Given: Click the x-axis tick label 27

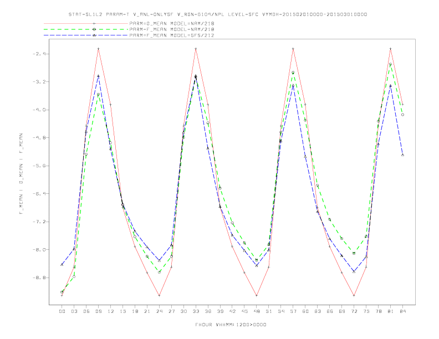Looking at the screenshot, I should click(x=171, y=311).
